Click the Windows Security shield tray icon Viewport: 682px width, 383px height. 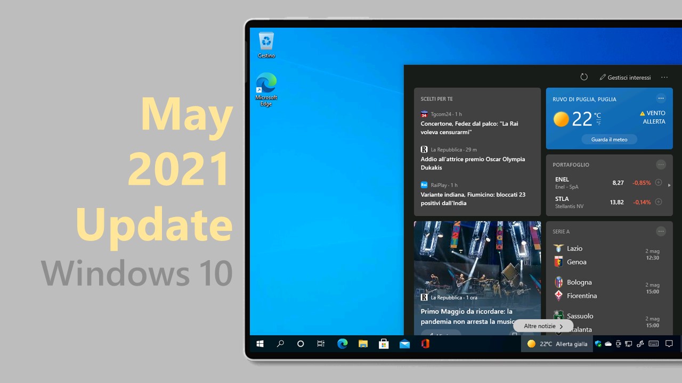pyautogui.click(x=598, y=344)
